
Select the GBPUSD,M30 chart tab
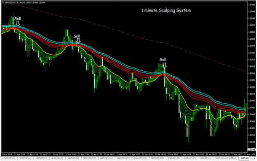[157, 158]
